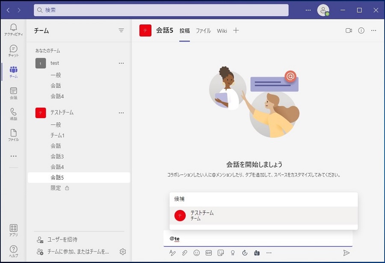The image size is (385, 263).
Task: Go forward with the right arrow
Action: 19,10
